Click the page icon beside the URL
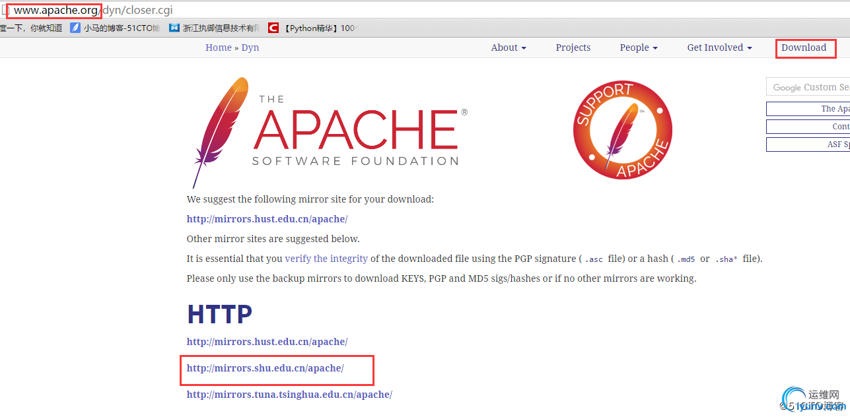The width and height of the screenshot is (850, 417). (5, 11)
